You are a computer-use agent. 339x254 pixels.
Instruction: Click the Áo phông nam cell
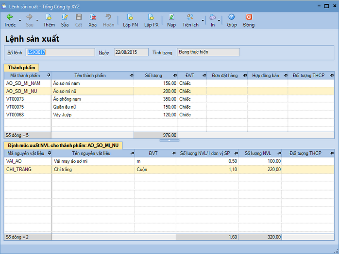pyautogui.click(x=93, y=99)
